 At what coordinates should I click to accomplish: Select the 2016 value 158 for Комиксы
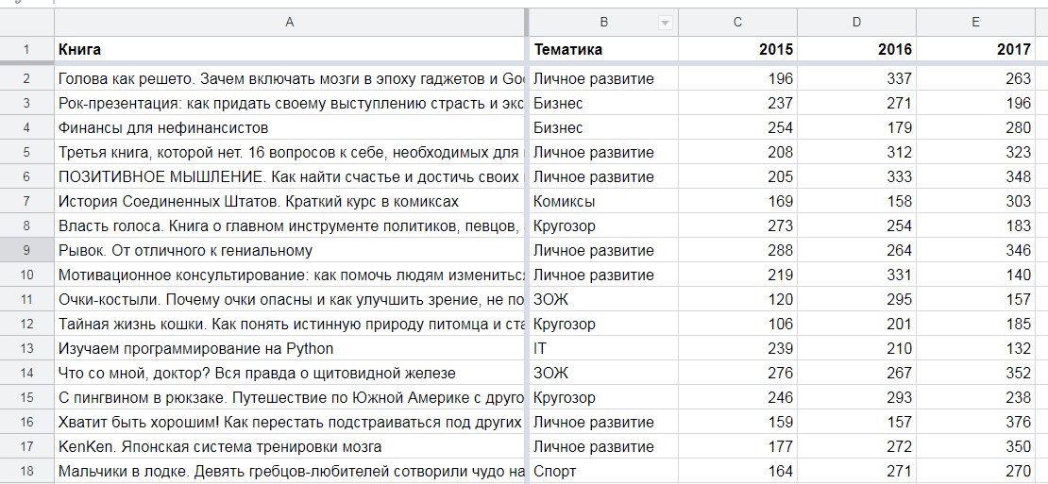point(856,201)
